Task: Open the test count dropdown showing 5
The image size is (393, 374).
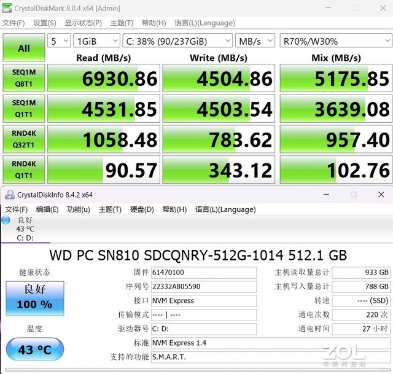Action: (59, 41)
